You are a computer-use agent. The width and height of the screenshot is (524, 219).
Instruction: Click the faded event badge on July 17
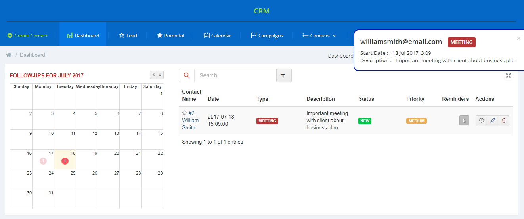43,161
